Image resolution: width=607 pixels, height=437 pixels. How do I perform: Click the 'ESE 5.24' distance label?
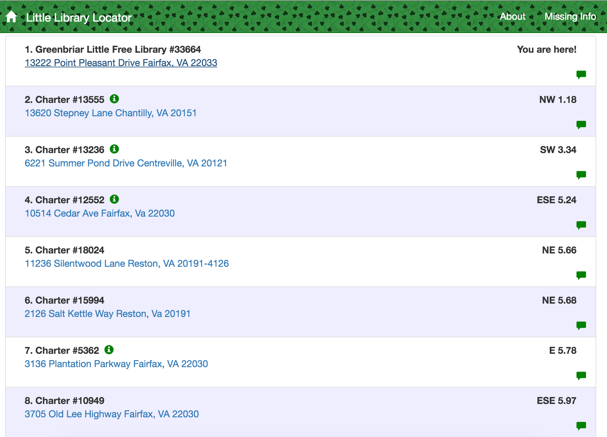coord(556,200)
